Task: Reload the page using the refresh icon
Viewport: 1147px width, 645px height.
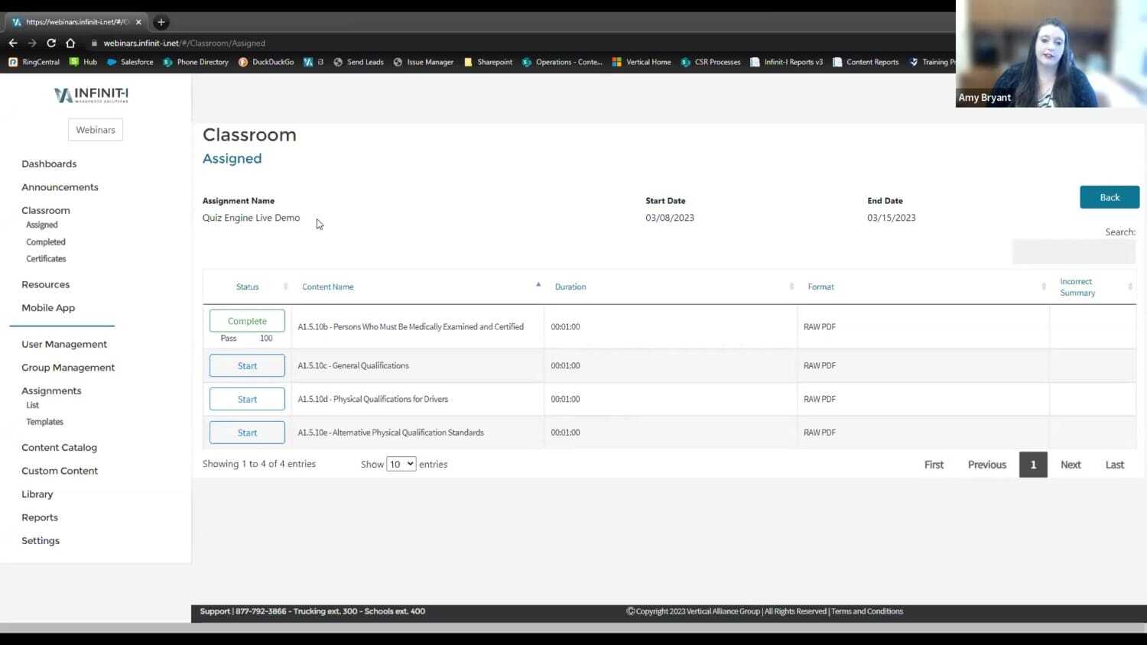Action: click(x=50, y=43)
